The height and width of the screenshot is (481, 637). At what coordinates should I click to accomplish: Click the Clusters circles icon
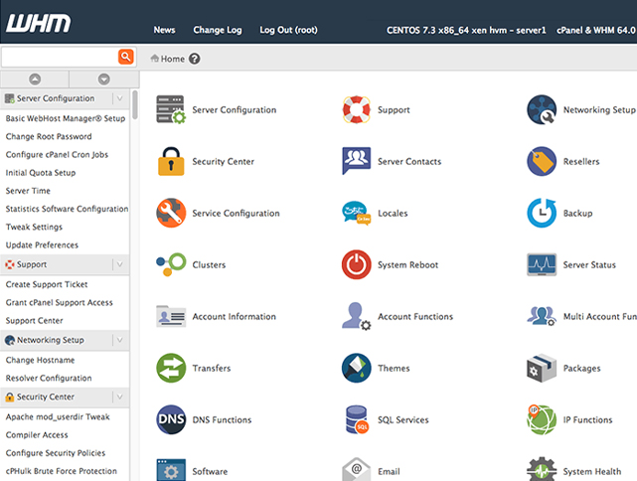(x=171, y=264)
